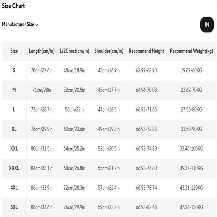Click the 47.24-130KG weight cell
Screen dimensions: 217x217
point(192,207)
